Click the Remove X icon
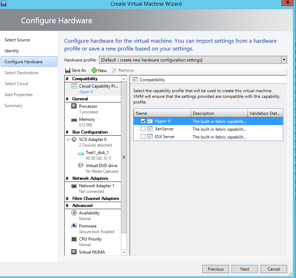The image size is (296, 278). pos(114,70)
